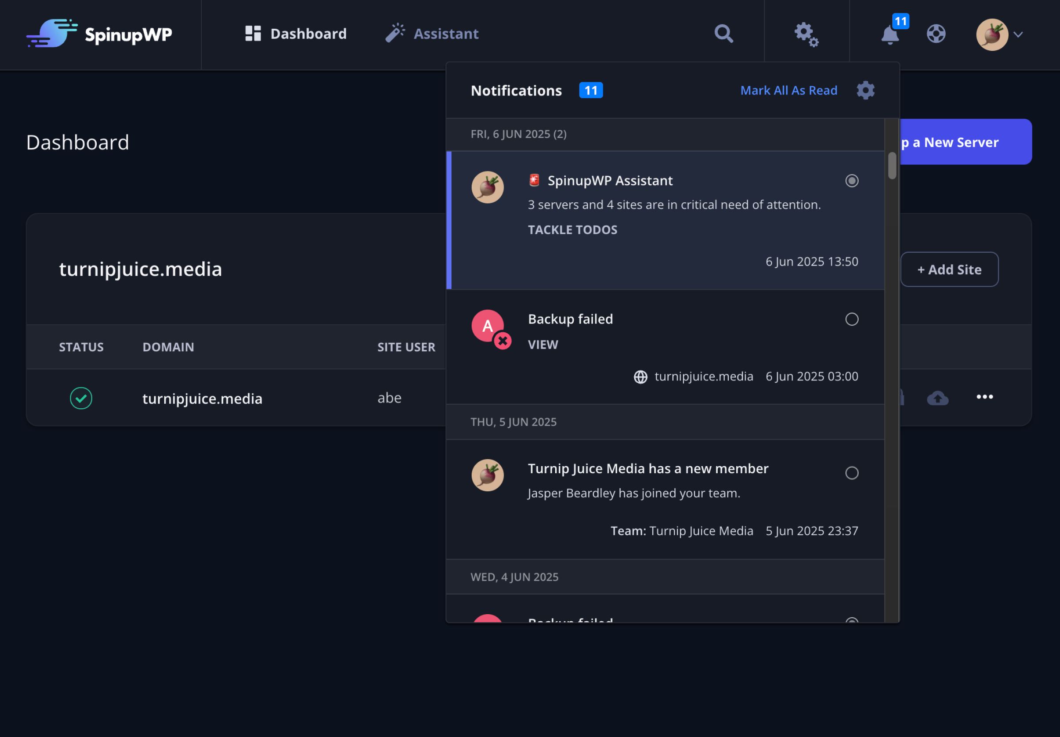Mark the new member notification as read
Screen dimensions: 1060x737
[852, 472]
